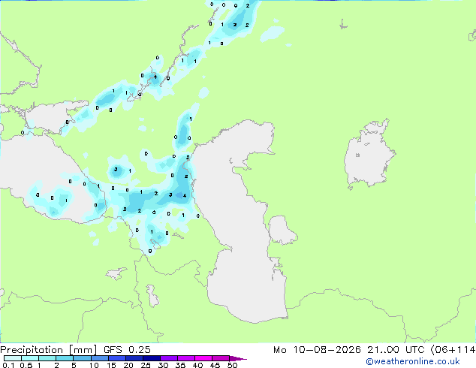The width and height of the screenshot is (476, 368).
Task: Click the Kara-Bogaz-Gol bay east of Caspian
Action: pos(281,230)
